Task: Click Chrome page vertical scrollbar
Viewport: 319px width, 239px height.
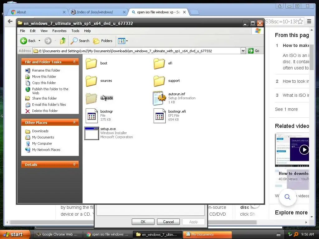Action: (312, 57)
